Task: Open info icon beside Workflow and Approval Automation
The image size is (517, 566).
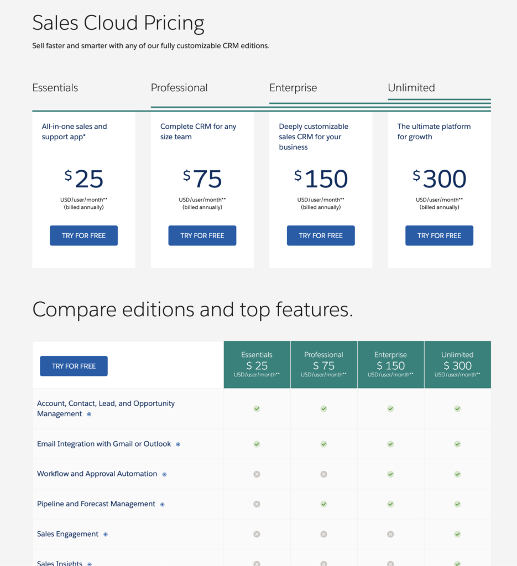Action: point(164,474)
